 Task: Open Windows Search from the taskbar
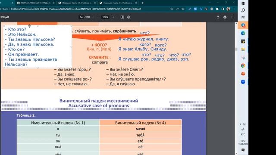(243, 10)
